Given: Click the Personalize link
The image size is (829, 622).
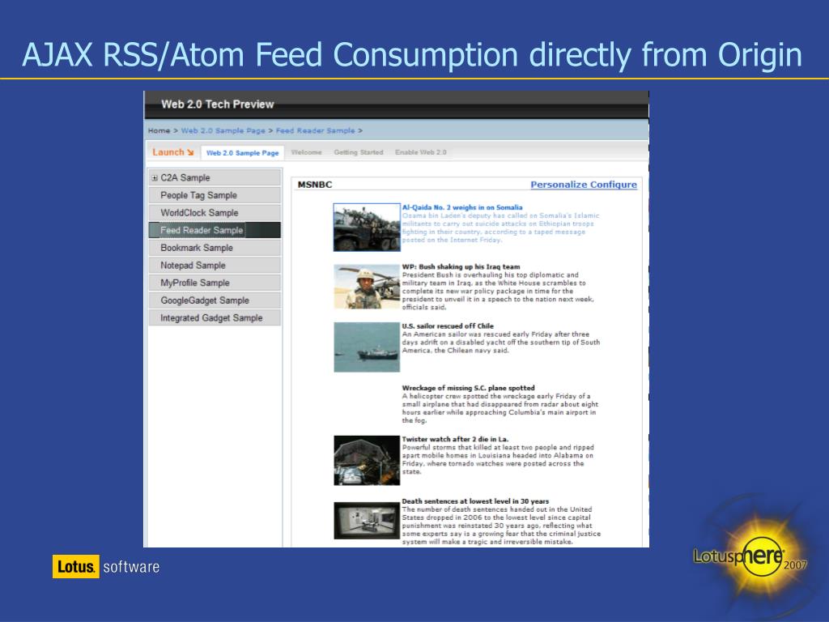Looking at the screenshot, I should (559, 185).
